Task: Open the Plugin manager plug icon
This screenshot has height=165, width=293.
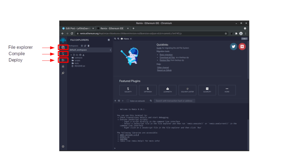Action: [x=63, y=73]
